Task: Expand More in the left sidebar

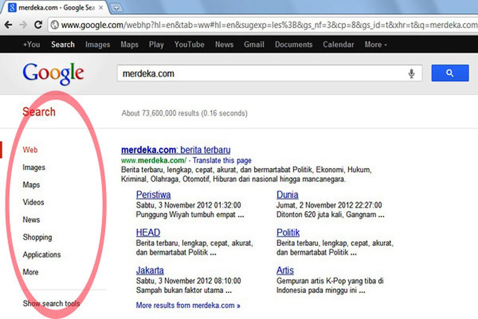Action: pyautogui.click(x=31, y=272)
